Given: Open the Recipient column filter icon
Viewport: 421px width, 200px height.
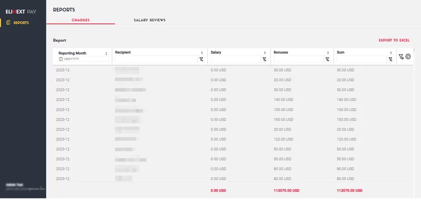Looking at the screenshot, I should coord(201,59).
